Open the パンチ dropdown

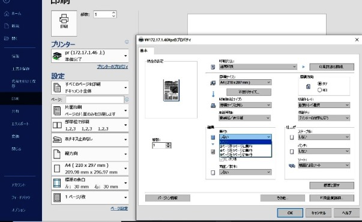pyautogui.click(x=324, y=151)
